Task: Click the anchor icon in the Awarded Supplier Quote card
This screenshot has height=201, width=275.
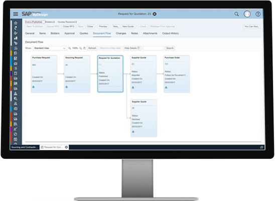Action: click(x=133, y=87)
